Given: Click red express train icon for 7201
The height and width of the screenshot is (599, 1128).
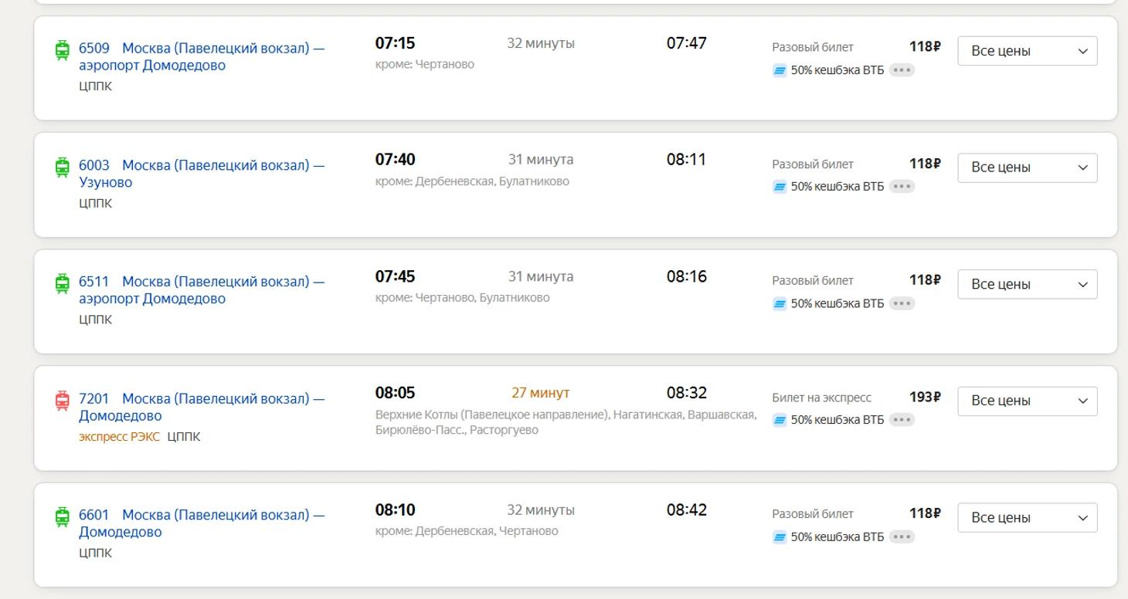Looking at the screenshot, I should click(62, 401).
